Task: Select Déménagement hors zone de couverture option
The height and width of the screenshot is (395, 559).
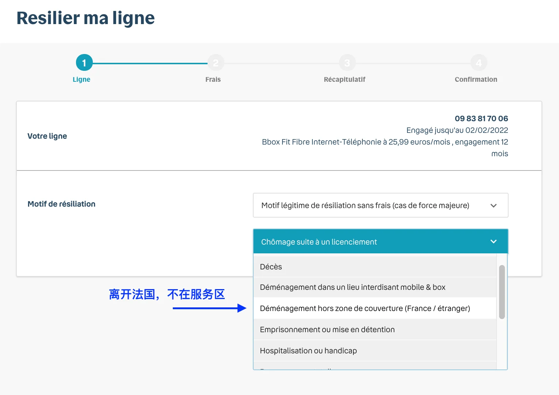Action: click(375, 308)
